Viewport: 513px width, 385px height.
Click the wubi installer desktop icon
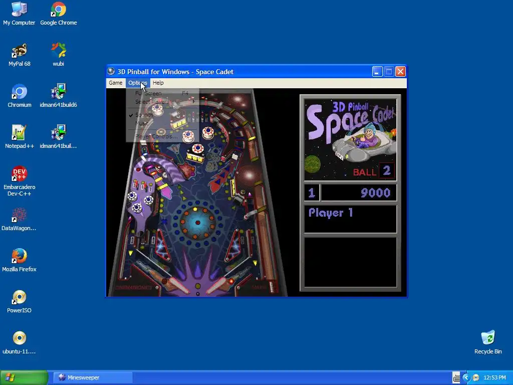click(x=59, y=55)
